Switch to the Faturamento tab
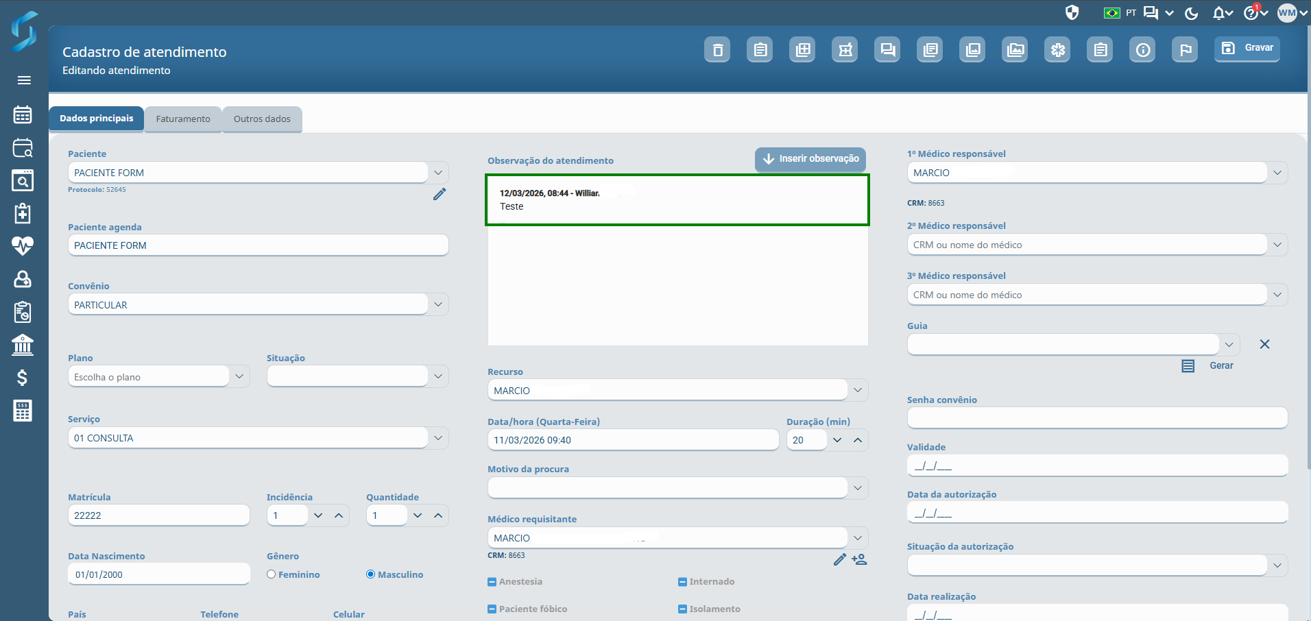Screen dimensions: 1311x621 [183, 119]
